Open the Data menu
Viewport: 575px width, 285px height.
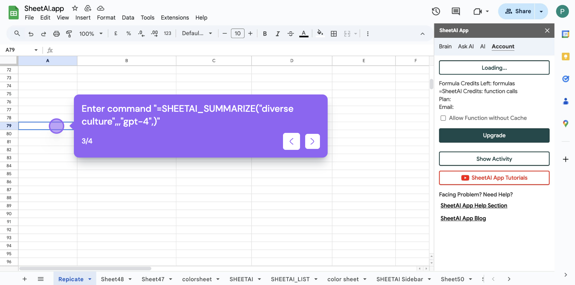128,18
